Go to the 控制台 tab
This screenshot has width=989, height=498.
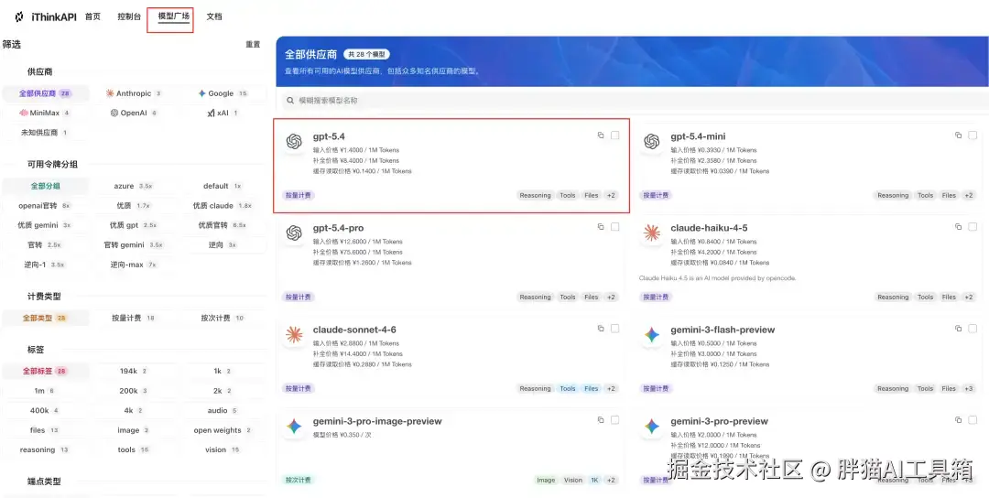pyautogui.click(x=129, y=16)
